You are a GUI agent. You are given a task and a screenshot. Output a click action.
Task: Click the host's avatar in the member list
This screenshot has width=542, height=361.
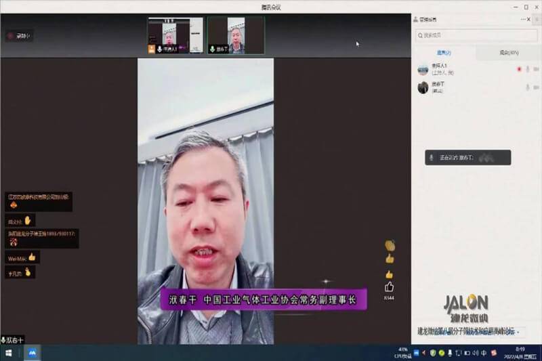tap(423, 69)
